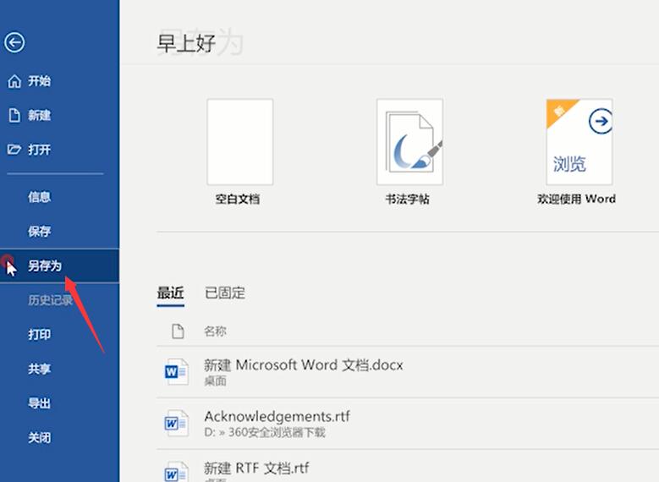Click Word icon beside Acknowledgements.rtf

pos(176,423)
